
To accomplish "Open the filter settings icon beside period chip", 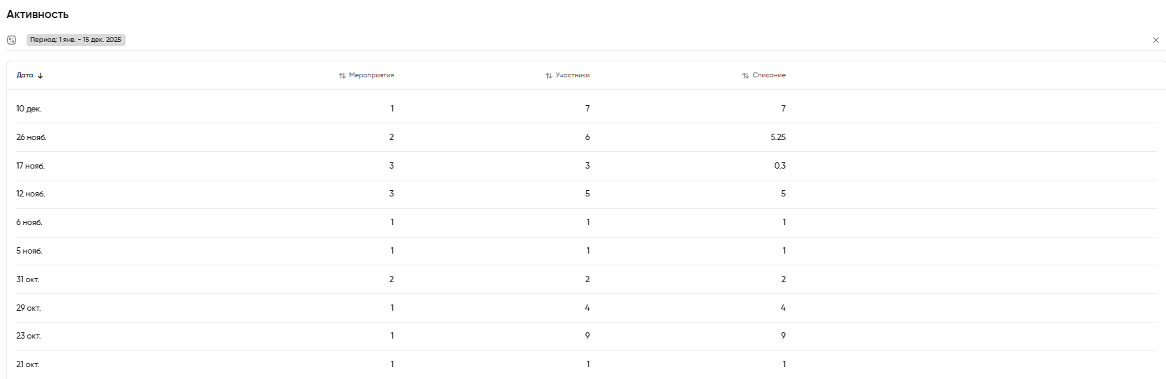I will (x=11, y=40).
